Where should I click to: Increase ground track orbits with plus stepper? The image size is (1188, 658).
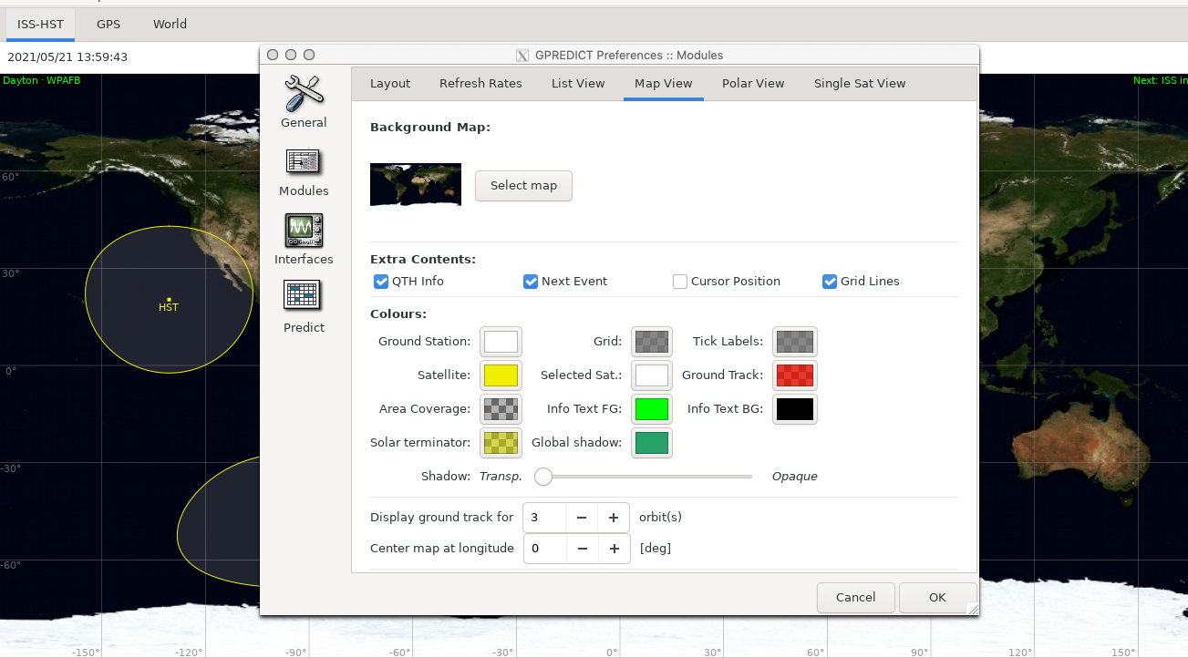coord(613,517)
